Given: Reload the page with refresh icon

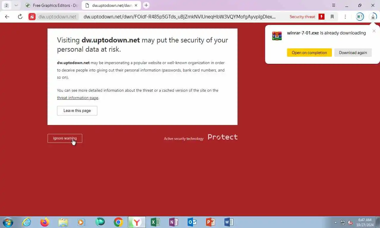Looking at the screenshot, I should point(20,17).
